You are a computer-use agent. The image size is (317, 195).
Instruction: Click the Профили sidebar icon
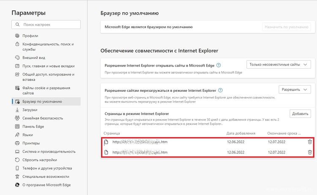tap(17, 36)
